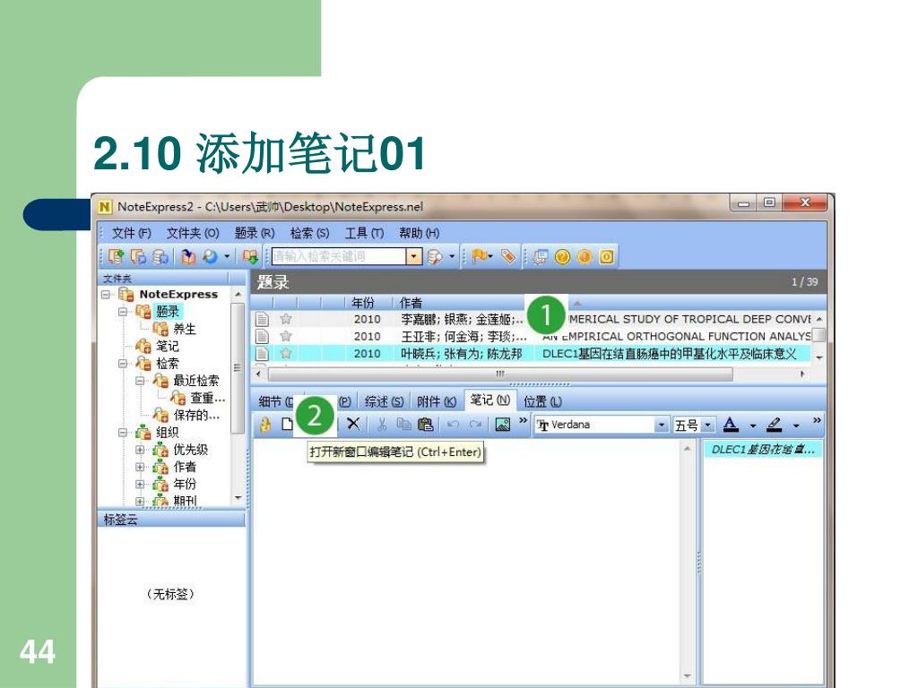Click the undo arrow icon
Screen dimensions: 918x688
click(453, 424)
